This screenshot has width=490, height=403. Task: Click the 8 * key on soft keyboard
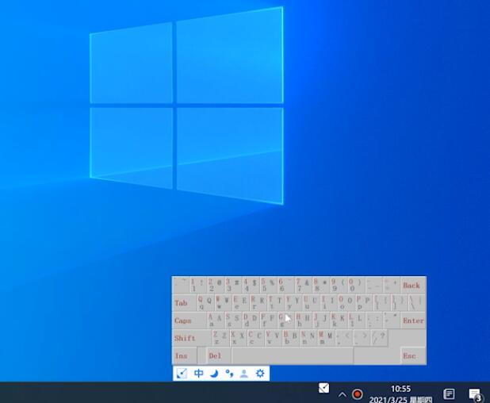321,285
